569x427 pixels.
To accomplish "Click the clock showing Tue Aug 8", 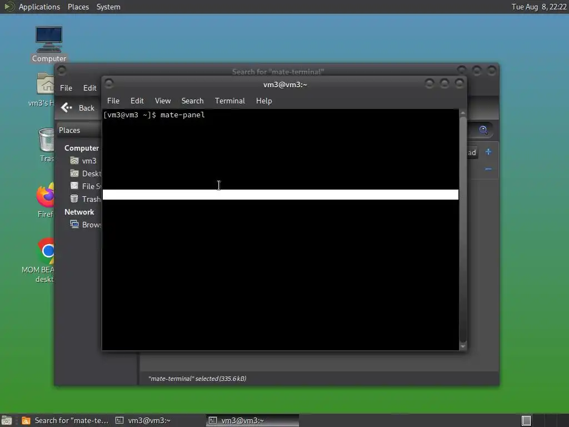I will 539,7.
